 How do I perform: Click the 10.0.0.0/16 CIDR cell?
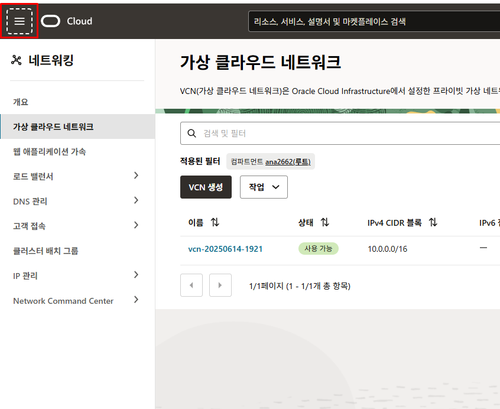click(x=388, y=249)
